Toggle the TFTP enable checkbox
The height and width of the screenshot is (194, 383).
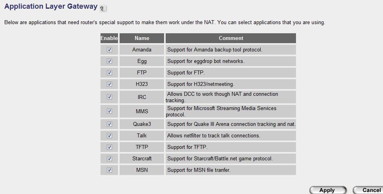pyautogui.click(x=109, y=147)
